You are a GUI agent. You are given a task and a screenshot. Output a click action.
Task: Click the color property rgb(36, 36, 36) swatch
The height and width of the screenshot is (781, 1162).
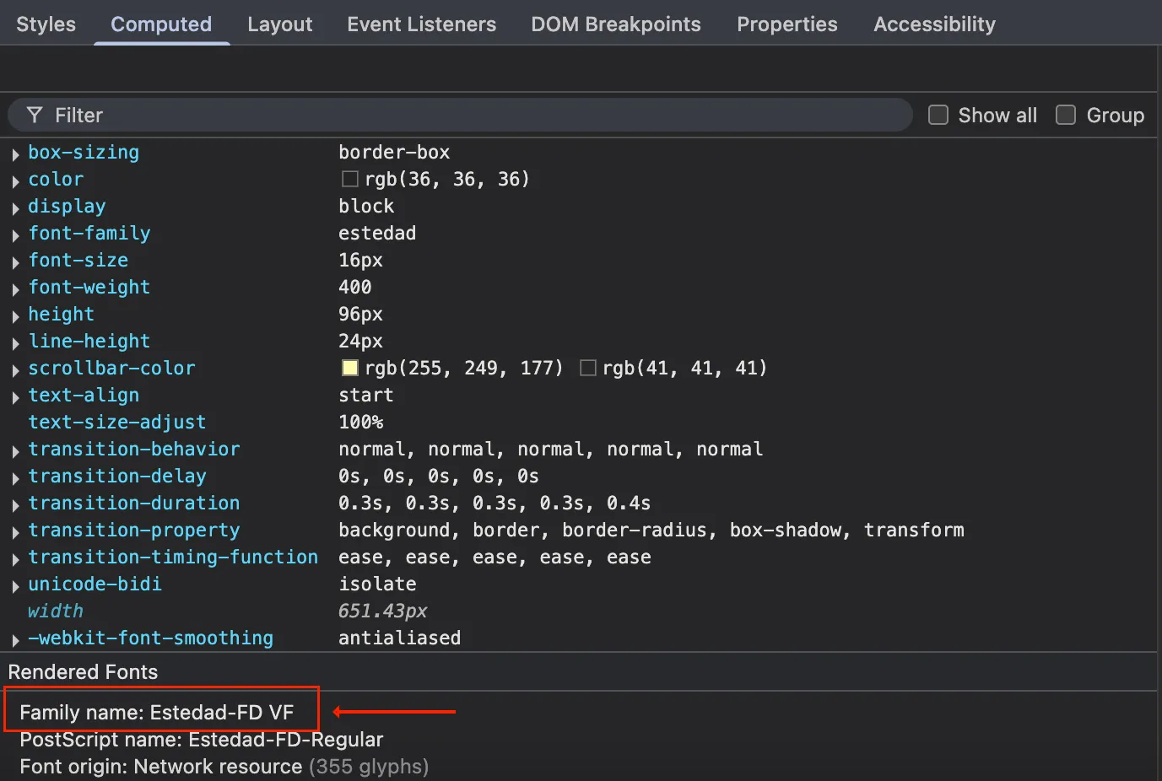[349, 179]
